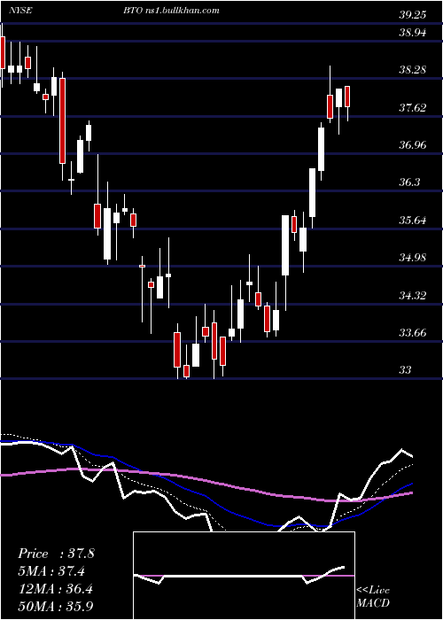Screen dimensions: 443x620
Task: Click the 33.66 price axis label
Action: (x=413, y=333)
